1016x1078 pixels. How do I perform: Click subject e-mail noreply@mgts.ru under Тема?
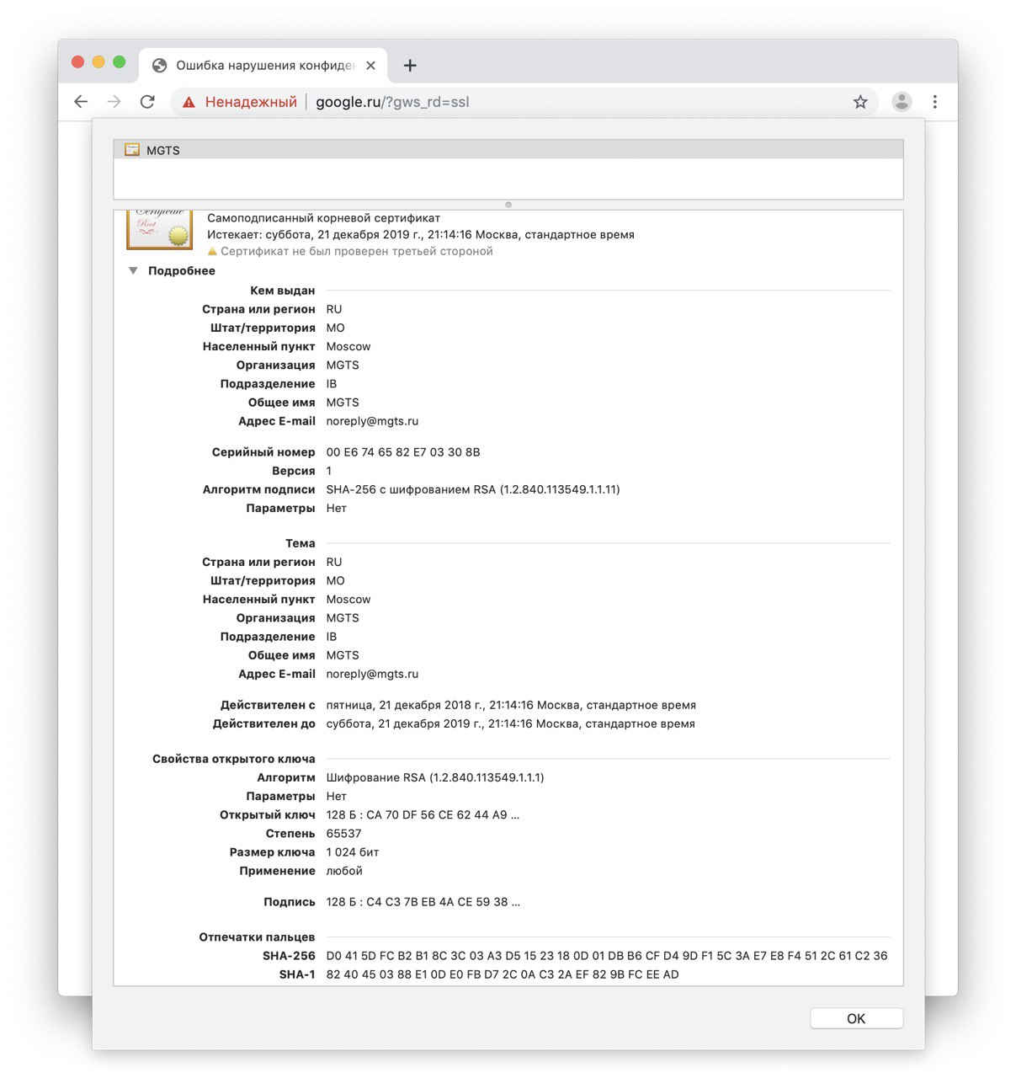click(372, 674)
